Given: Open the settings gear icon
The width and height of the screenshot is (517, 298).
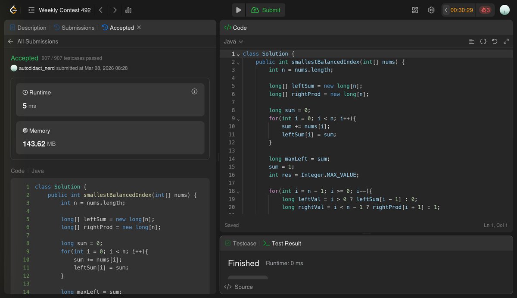Looking at the screenshot, I should coord(431,10).
